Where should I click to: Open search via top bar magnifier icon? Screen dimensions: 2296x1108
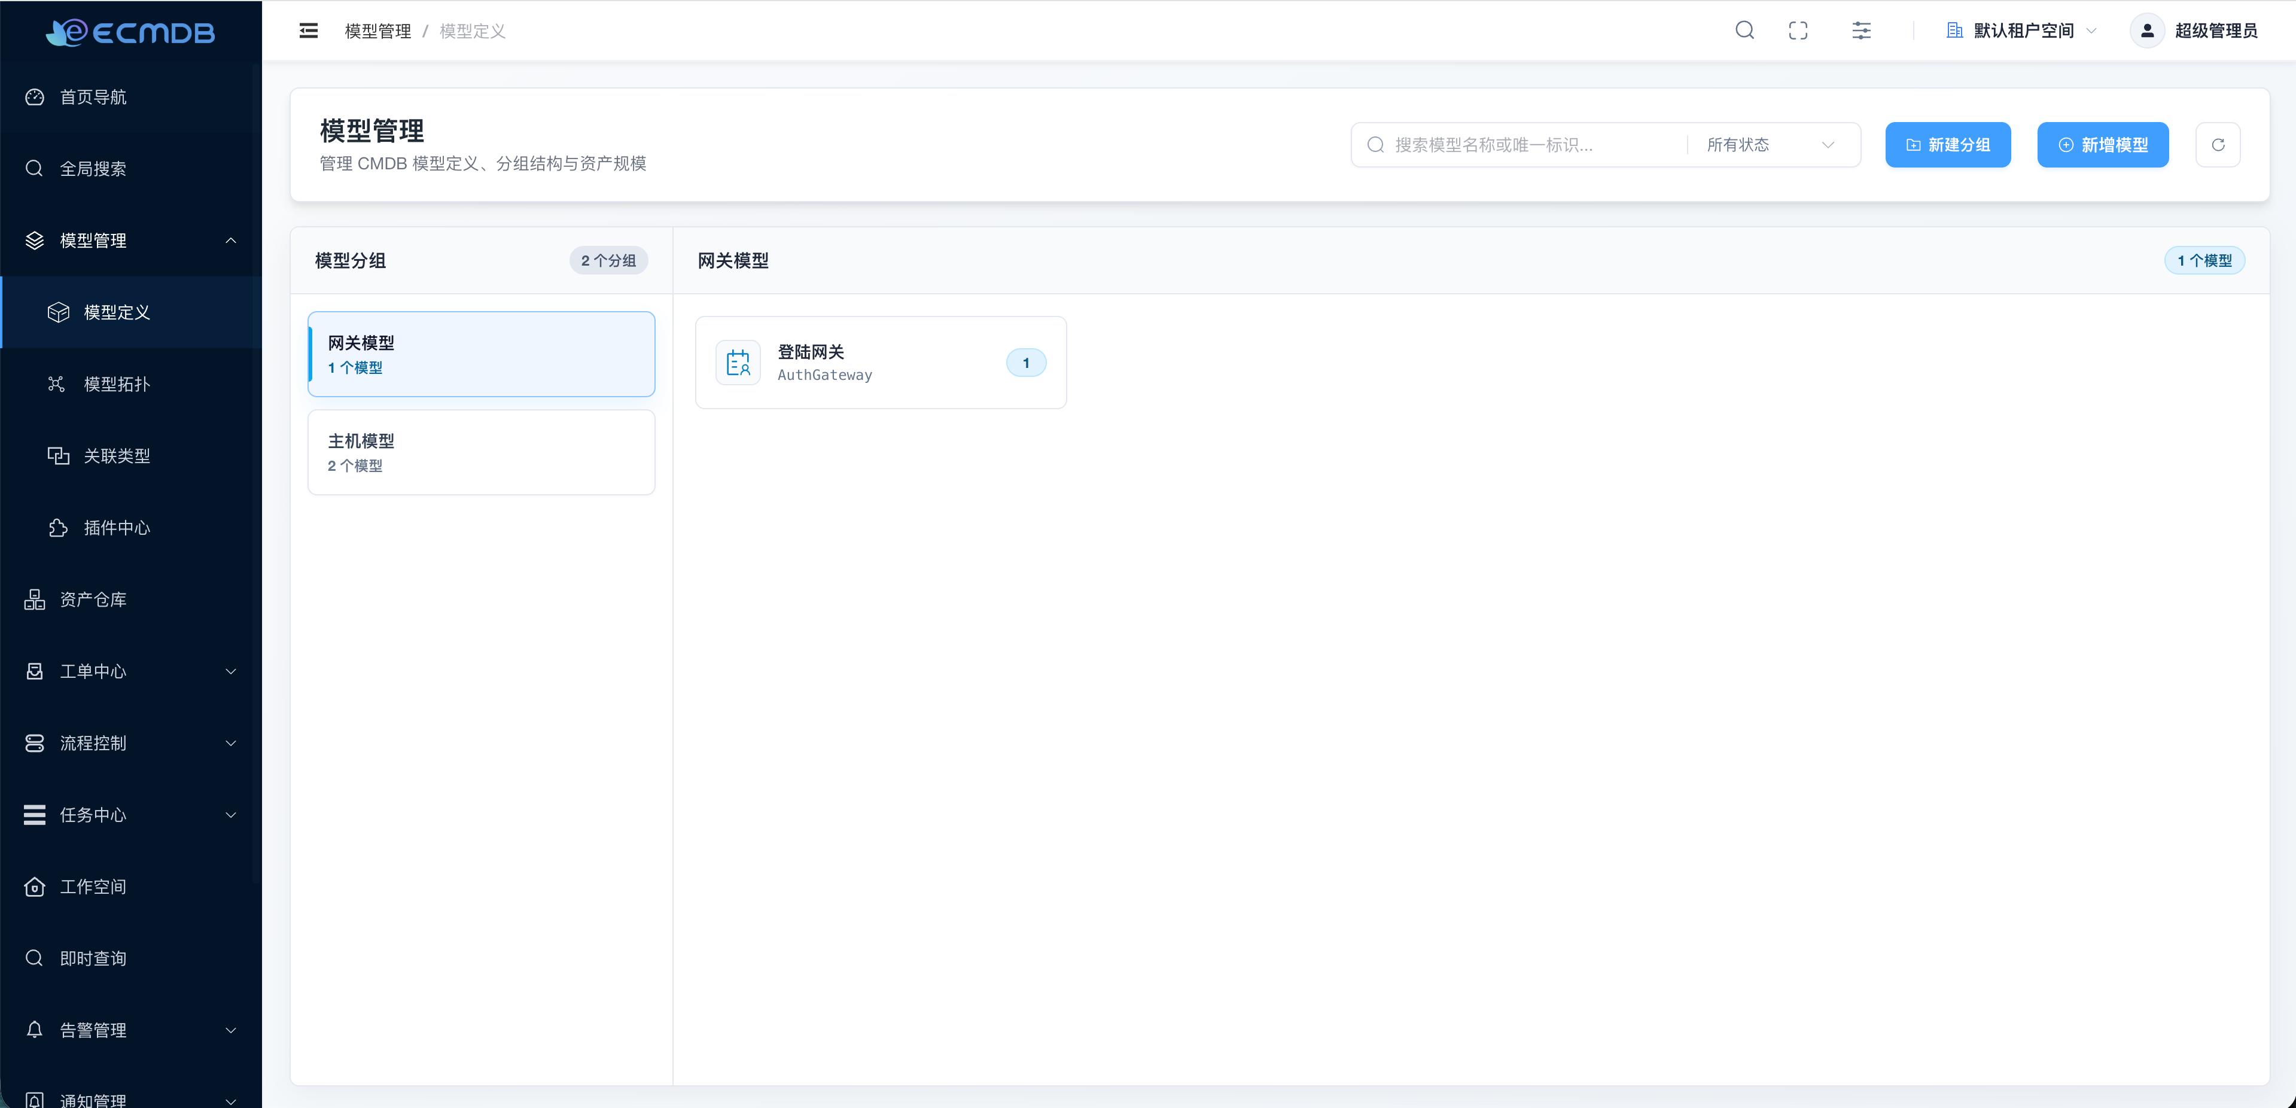click(x=1744, y=31)
